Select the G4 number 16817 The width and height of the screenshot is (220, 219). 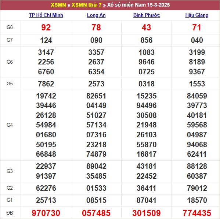point(147,154)
